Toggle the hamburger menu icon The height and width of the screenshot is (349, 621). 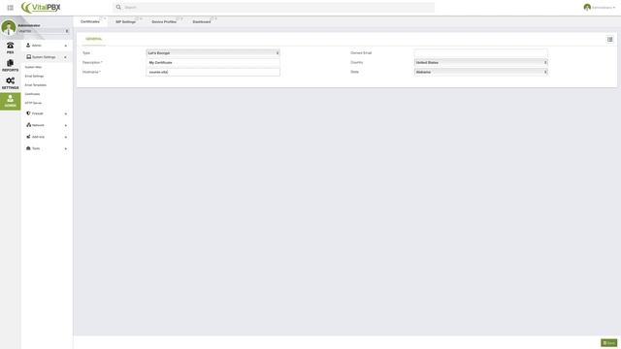11,8
